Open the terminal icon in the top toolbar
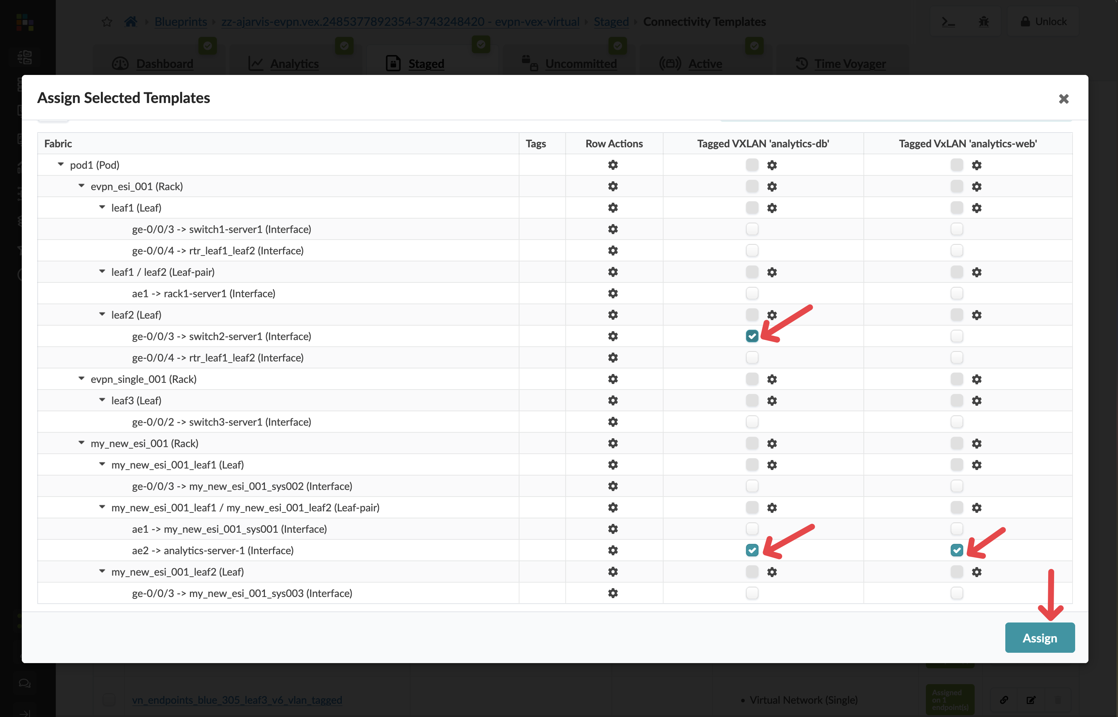Image resolution: width=1118 pixels, height=717 pixels. pyautogui.click(x=948, y=21)
